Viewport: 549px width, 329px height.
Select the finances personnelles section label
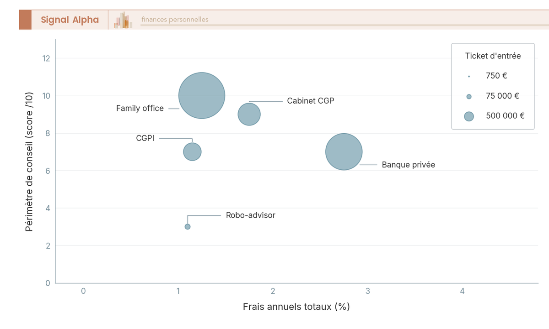(x=175, y=20)
